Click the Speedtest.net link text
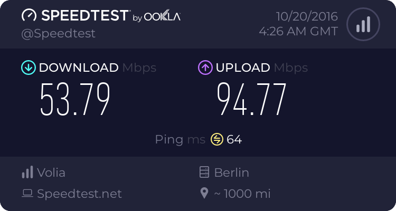 79,194
